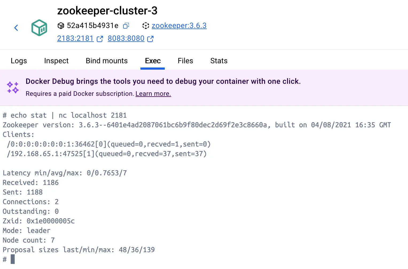Viewport: 408px width, 269px height.
Task: Copy container ID 52a415b4931e
Action: tap(126, 26)
